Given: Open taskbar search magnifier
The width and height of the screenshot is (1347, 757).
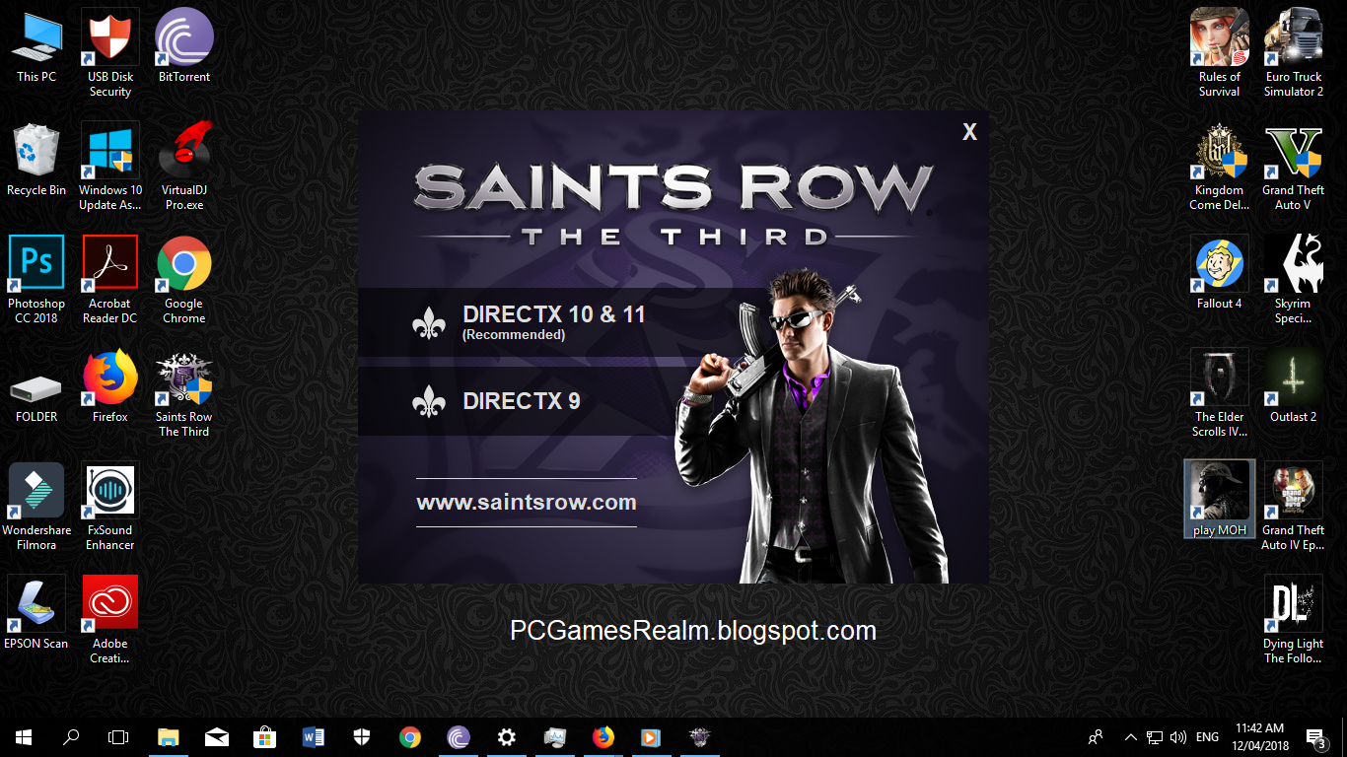Looking at the screenshot, I should 71,737.
